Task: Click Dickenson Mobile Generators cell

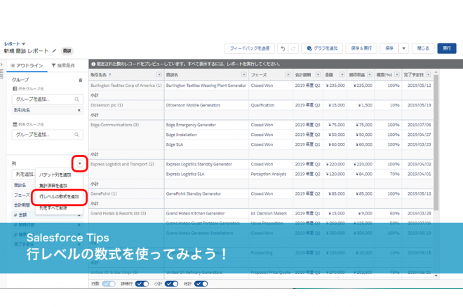Action: 206,105
